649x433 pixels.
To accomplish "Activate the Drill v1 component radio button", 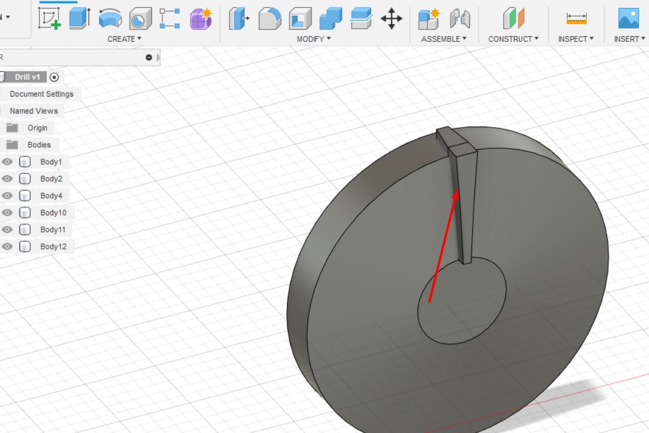I will (54, 77).
